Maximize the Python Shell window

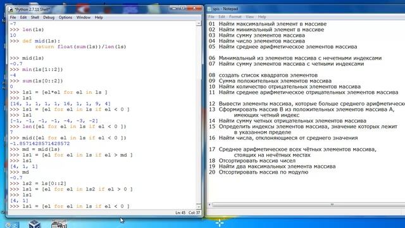point(182,8)
